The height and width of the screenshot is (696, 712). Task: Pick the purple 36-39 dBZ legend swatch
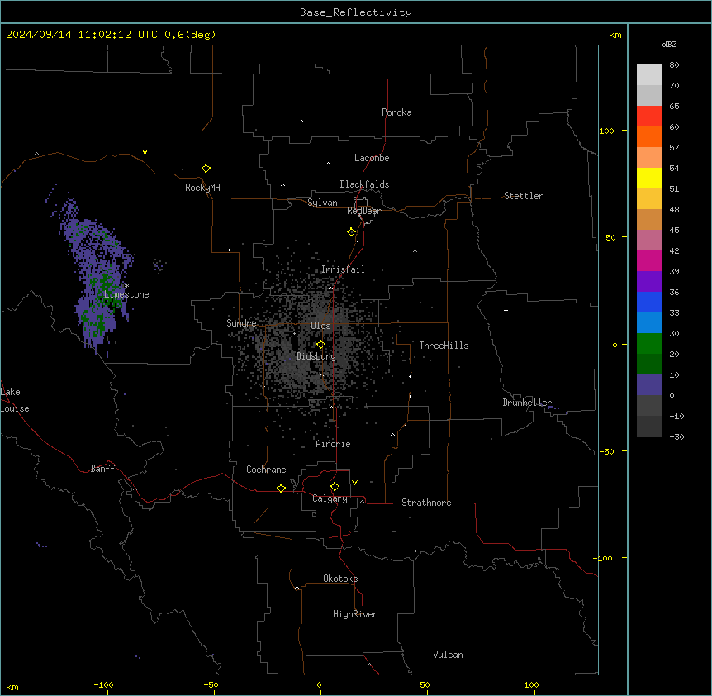point(649,282)
